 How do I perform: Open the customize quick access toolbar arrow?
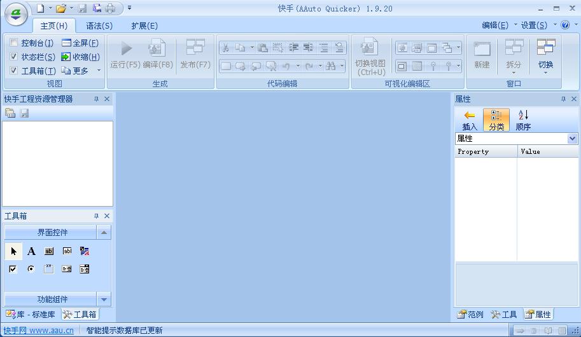[x=129, y=8]
